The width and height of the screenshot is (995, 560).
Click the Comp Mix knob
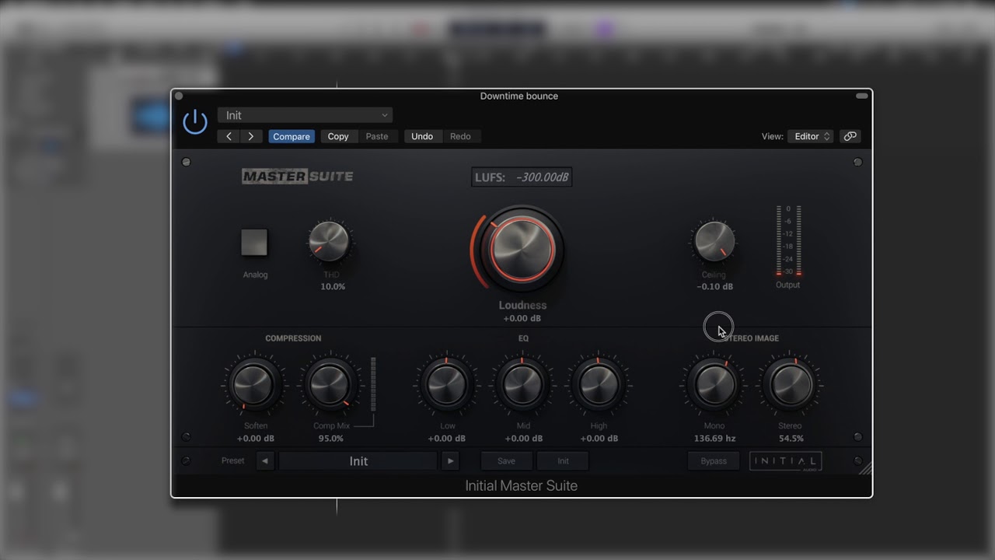point(330,383)
